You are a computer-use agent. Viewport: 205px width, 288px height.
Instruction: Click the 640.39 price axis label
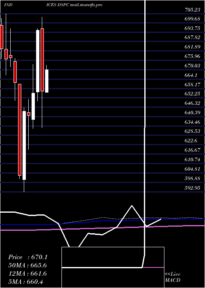tap(192, 112)
